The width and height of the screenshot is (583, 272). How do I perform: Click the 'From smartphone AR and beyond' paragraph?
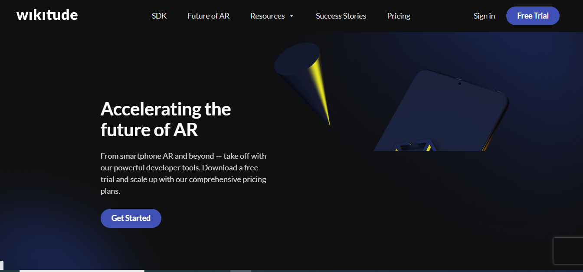tap(183, 173)
